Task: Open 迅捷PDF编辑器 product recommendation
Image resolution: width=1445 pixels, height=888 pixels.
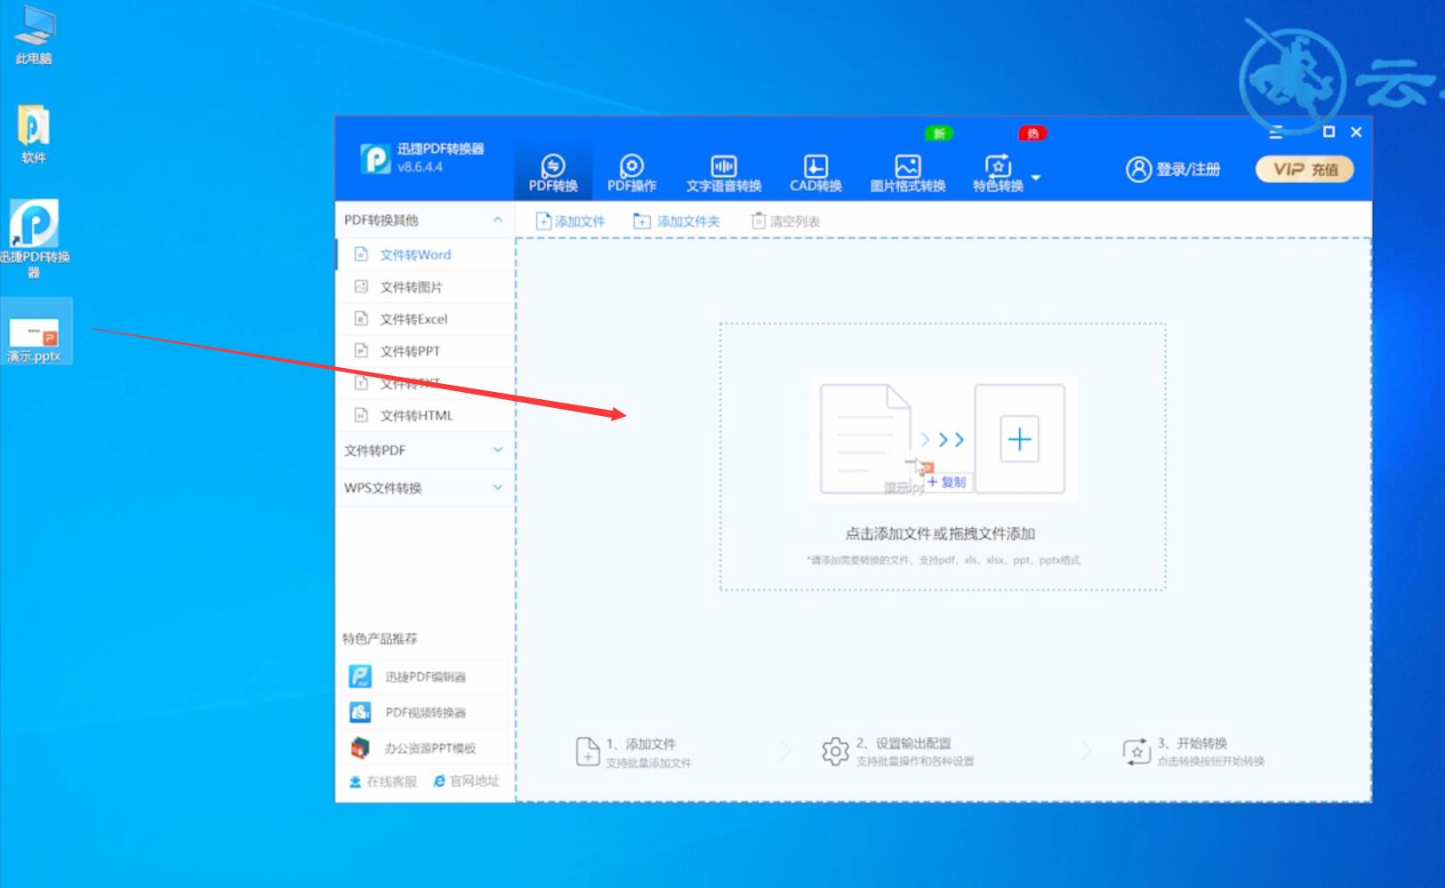Action: point(424,676)
